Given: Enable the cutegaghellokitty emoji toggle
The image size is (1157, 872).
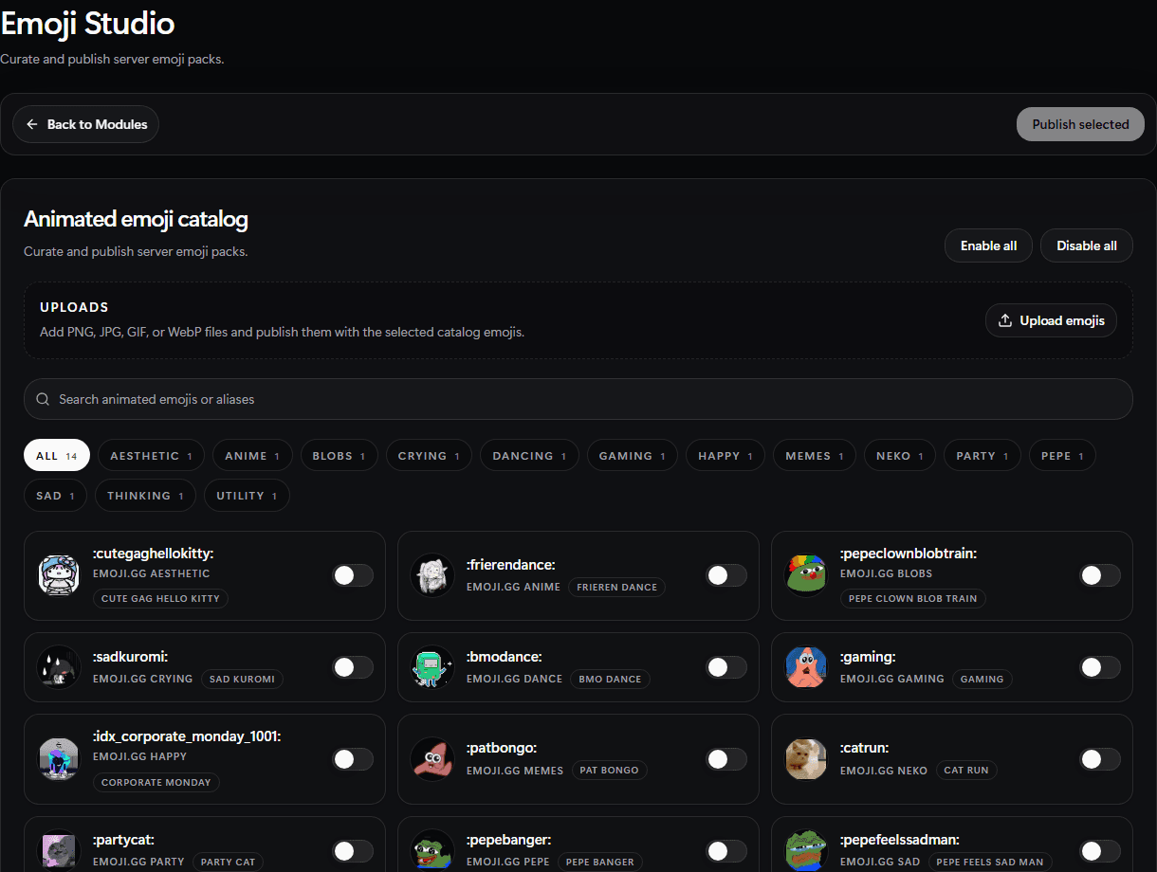Looking at the screenshot, I should [353, 575].
